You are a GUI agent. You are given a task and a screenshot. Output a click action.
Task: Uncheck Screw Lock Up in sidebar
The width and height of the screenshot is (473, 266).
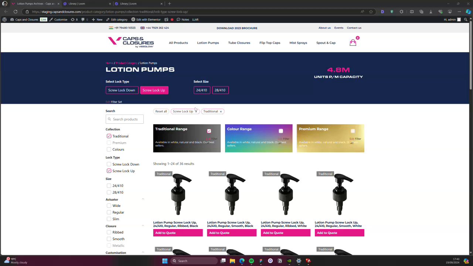(109, 171)
